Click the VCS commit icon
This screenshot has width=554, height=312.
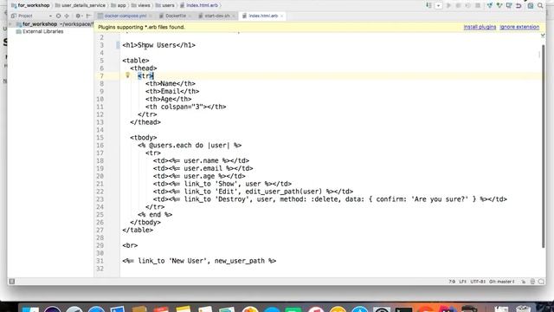coord(499,6)
